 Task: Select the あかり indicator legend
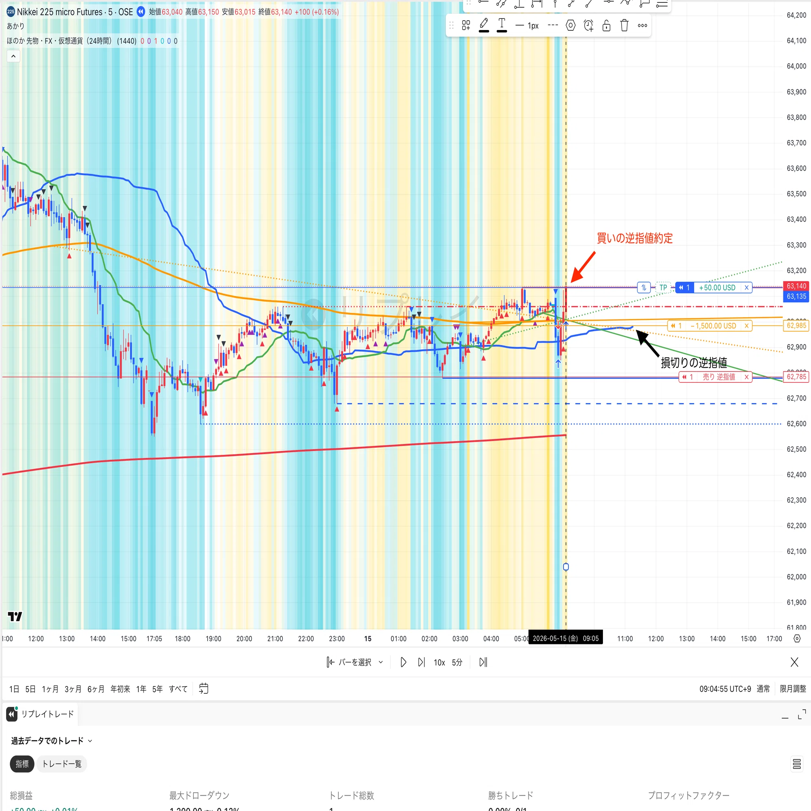pyautogui.click(x=15, y=26)
